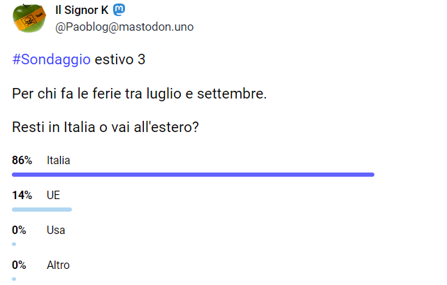Screen dimensions: 447x285
Task: Click the light blue UE result bar
Action: click(x=42, y=210)
